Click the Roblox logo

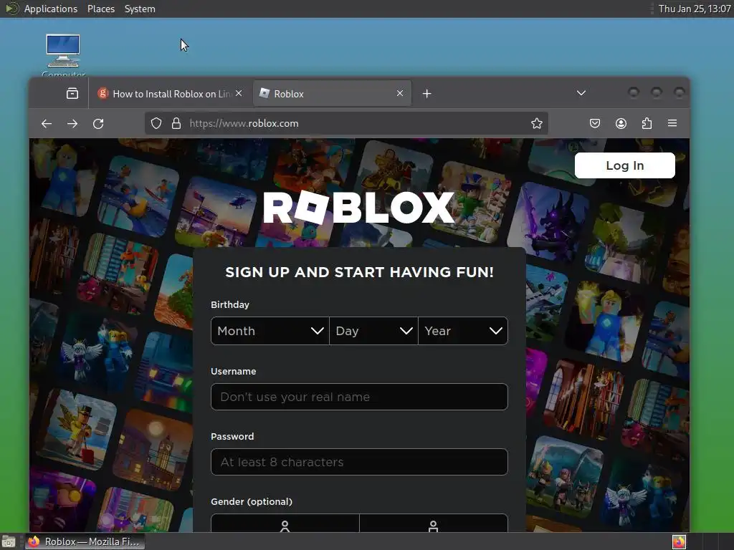(x=359, y=207)
